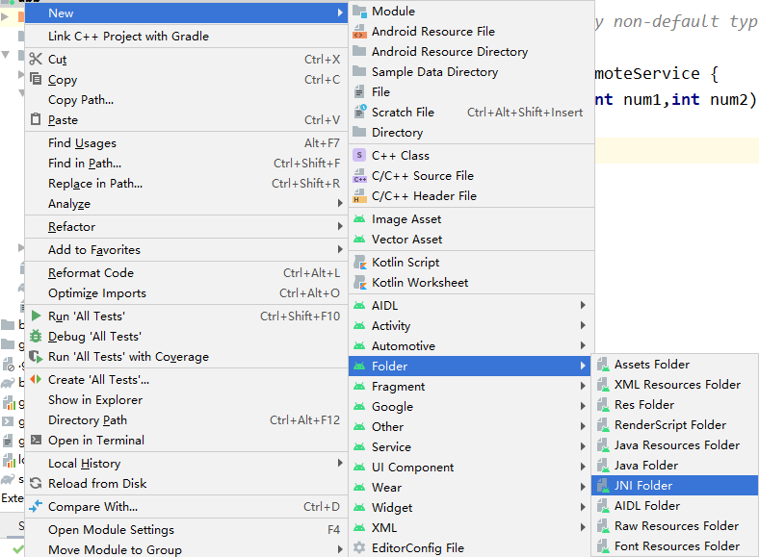Screen dimensions: 759x557
Task: Open the XML submenu
Action: coord(469,528)
